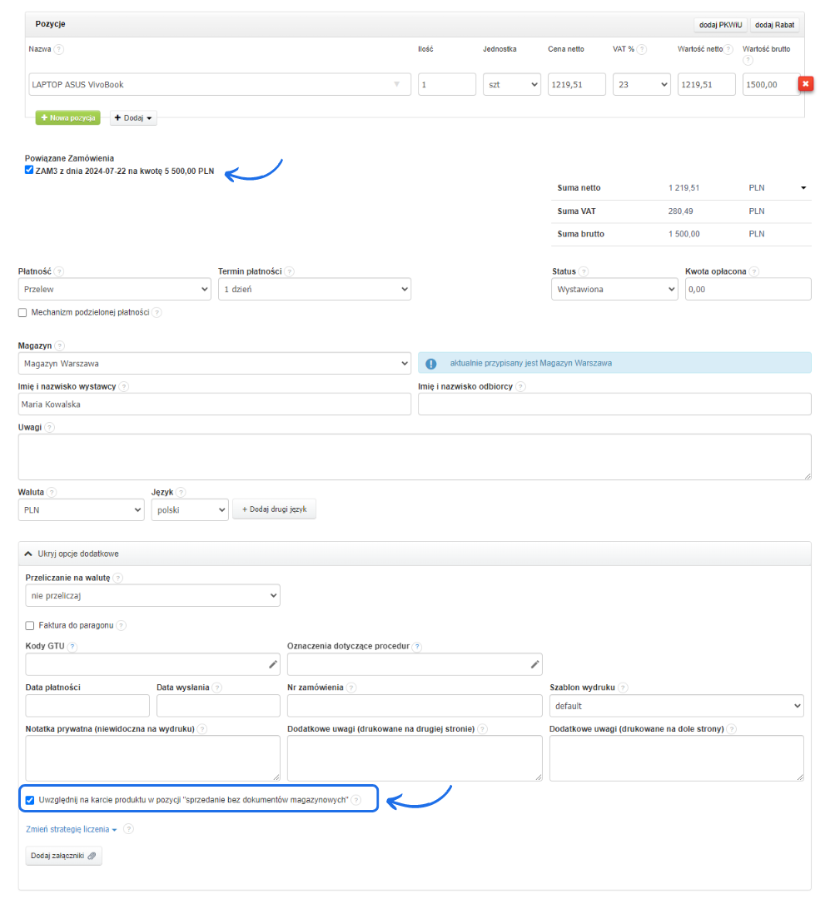Click help icon next to Szablon wydruku
The image size is (830, 899).
click(x=623, y=688)
